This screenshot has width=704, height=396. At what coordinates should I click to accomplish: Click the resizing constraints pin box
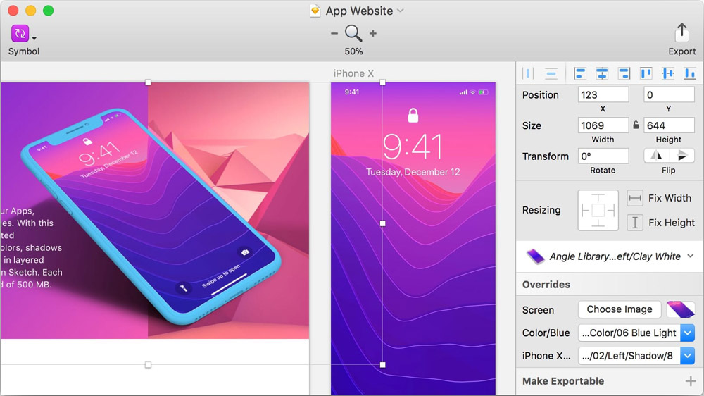[598, 210]
